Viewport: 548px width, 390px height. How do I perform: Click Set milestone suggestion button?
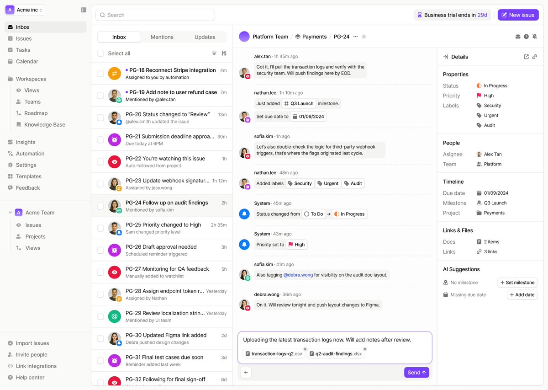coord(517,283)
